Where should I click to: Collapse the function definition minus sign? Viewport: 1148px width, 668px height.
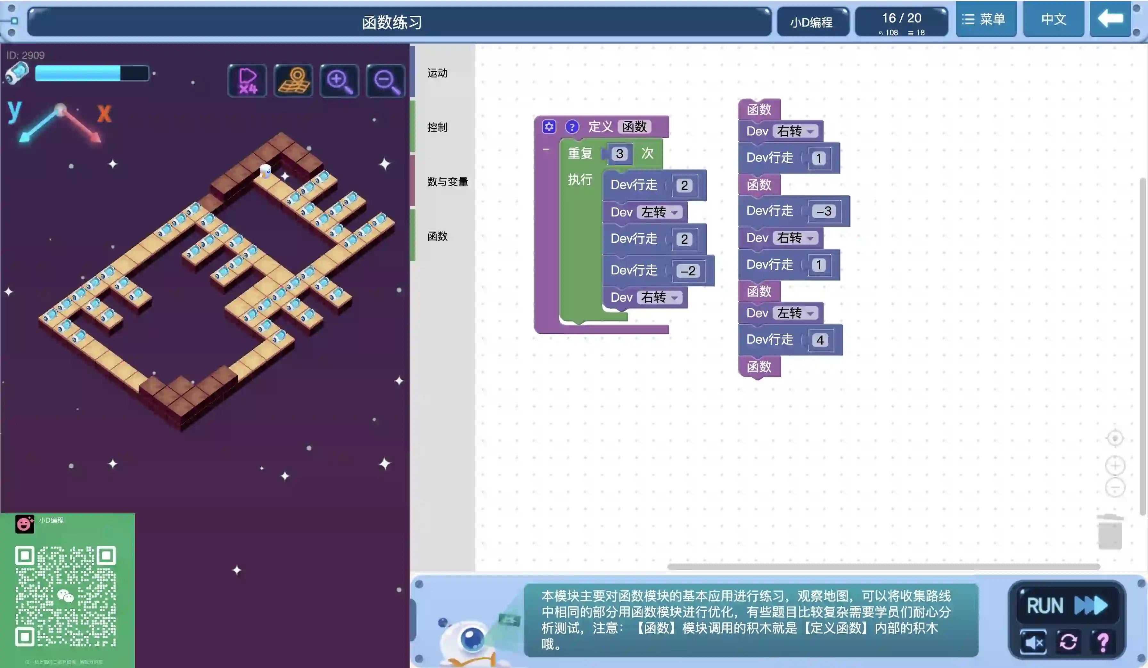(x=546, y=149)
